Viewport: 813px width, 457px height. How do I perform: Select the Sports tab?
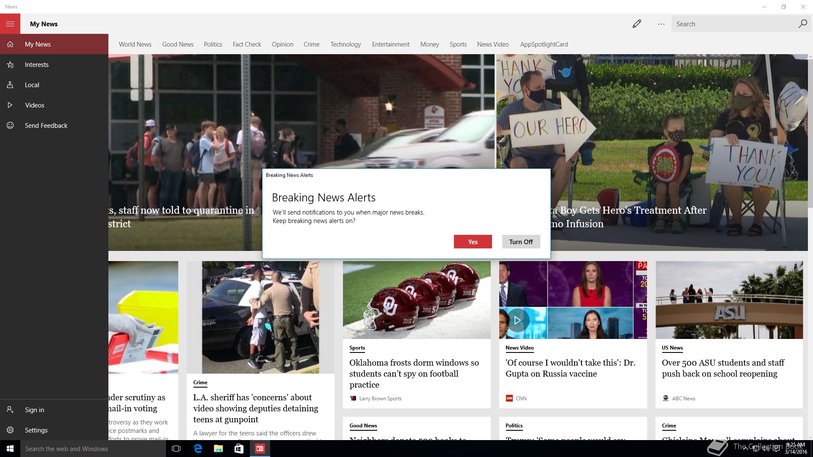point(458,44)
